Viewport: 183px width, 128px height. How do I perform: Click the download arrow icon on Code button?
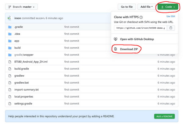[162, 7]
